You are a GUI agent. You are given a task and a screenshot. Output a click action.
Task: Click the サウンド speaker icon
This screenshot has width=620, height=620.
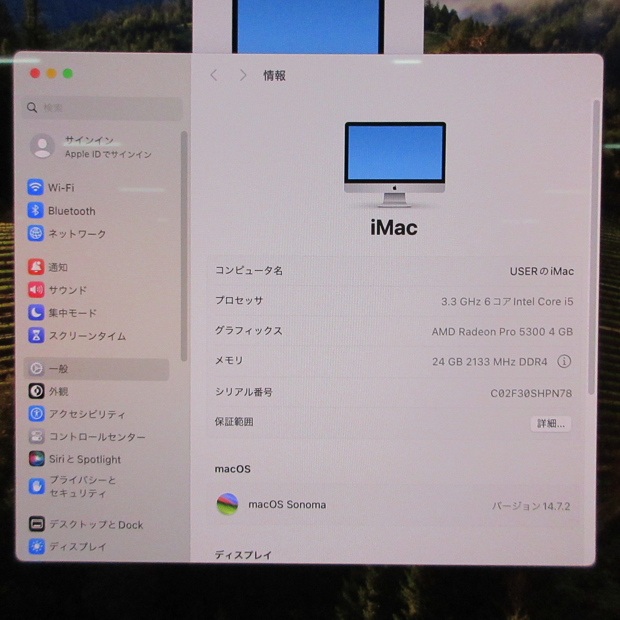click(36, 290)
